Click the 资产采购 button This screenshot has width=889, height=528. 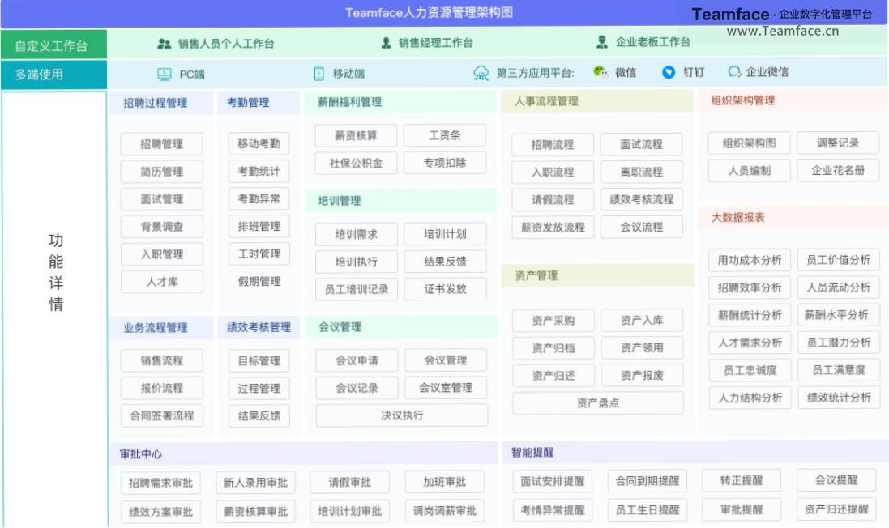point(553,321)
